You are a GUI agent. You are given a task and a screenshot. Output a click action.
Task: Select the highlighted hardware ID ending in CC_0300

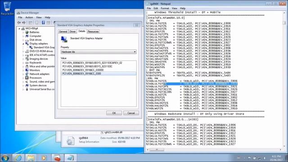[99, 74]
